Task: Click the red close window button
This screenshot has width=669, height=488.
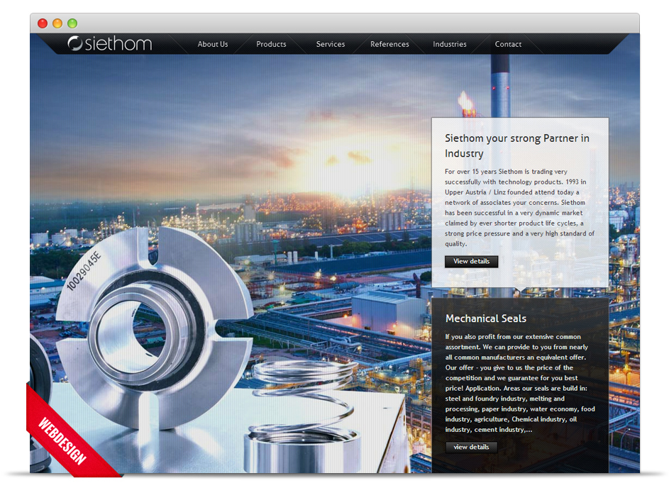Action: pyautogui.click(x=43, y=23)
